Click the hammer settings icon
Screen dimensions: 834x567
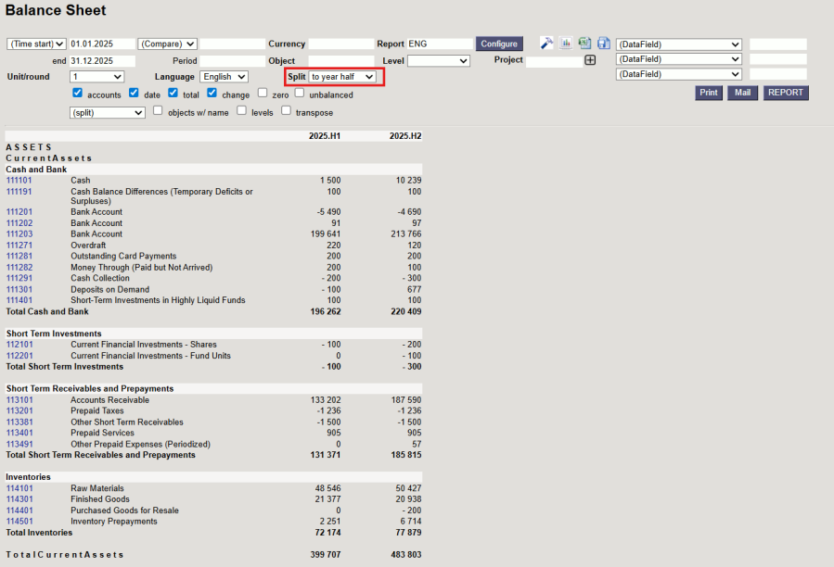[x=546, y=44]
